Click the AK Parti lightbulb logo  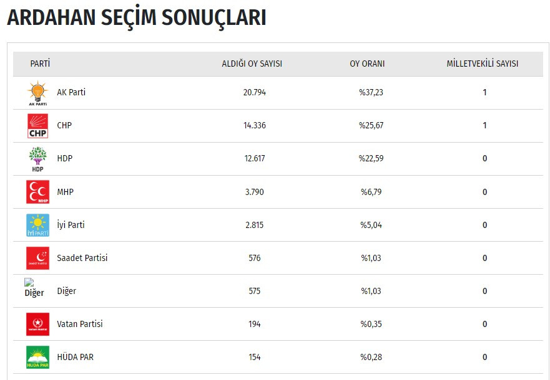click(37, 93)
